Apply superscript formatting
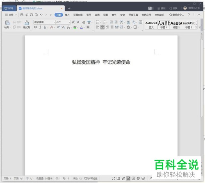Image resolution: width=205 pixels, height=183 pixels. [58, 27]
